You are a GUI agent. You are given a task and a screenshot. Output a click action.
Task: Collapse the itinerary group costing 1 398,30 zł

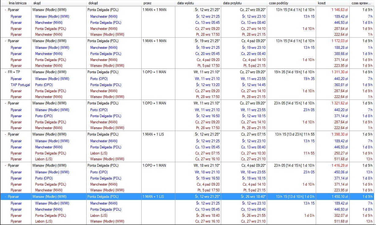[5, 134]
